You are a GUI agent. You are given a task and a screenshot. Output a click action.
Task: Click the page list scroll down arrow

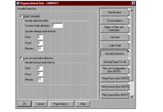coord(132,97)
